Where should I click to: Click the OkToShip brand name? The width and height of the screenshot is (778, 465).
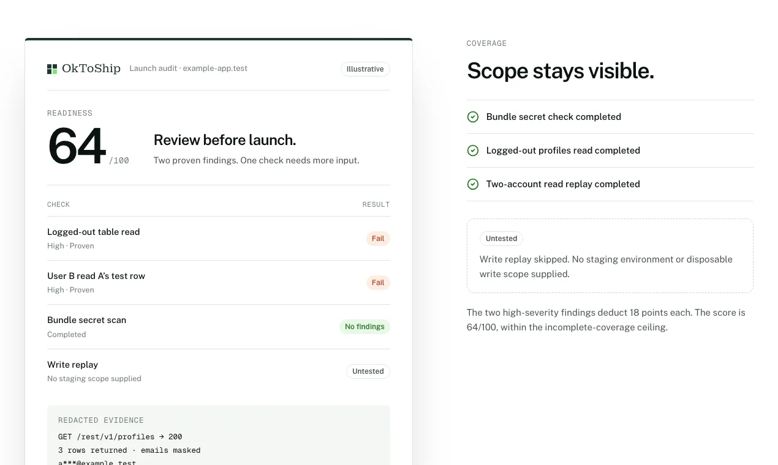pyautogui.click(x=91, y=69)
